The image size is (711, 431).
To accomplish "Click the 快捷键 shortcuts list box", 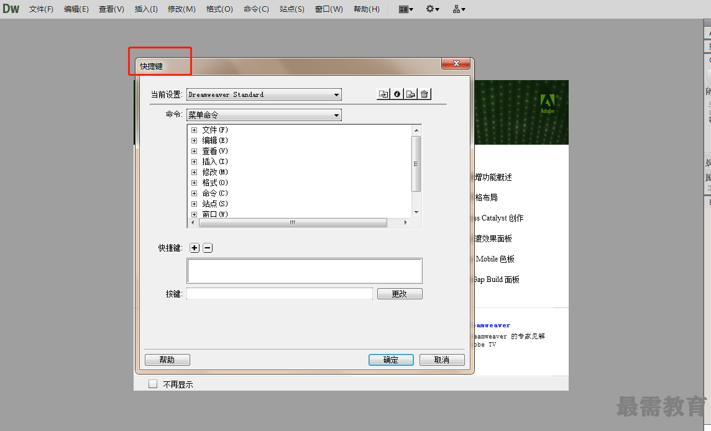I will 305,271.
